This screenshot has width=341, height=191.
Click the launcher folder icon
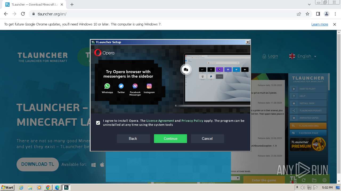point(314,180)
